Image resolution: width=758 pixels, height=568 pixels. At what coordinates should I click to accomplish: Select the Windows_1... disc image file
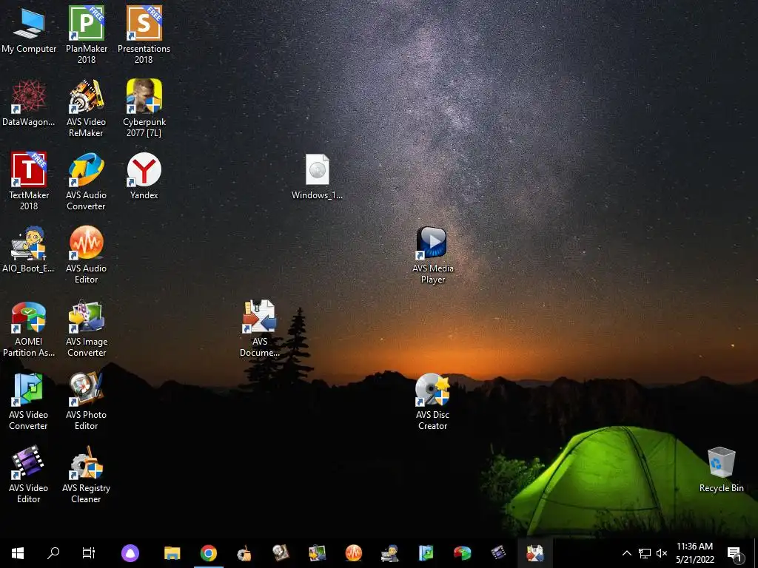tap(317, 176)
